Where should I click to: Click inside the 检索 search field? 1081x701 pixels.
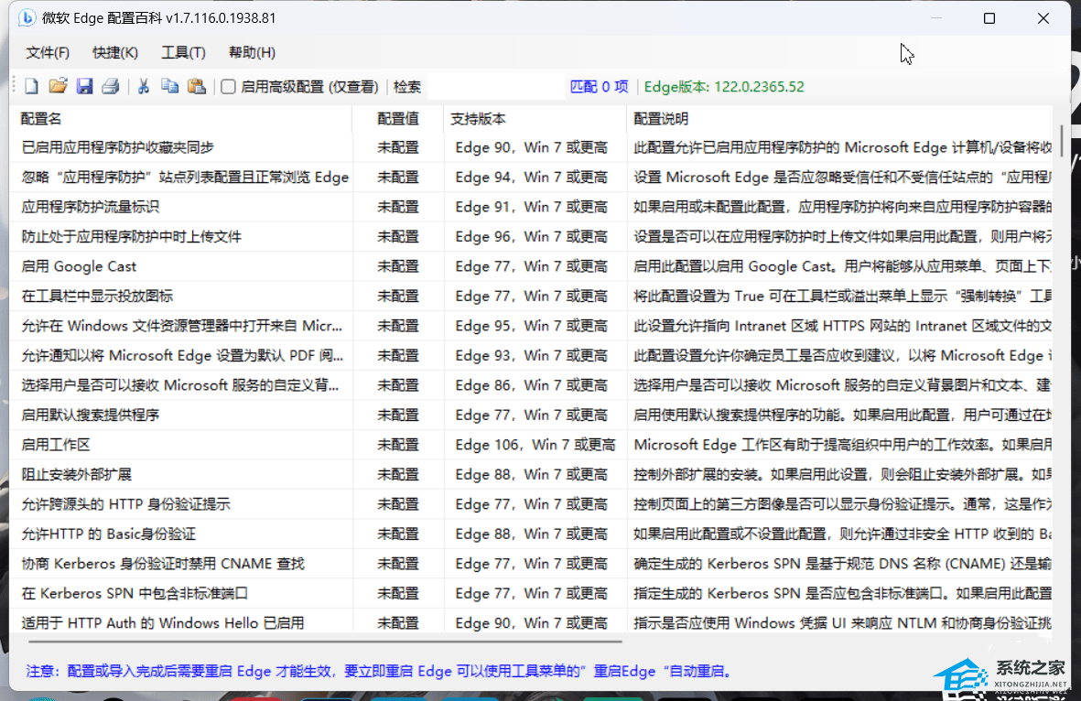[x=494, y=87]
